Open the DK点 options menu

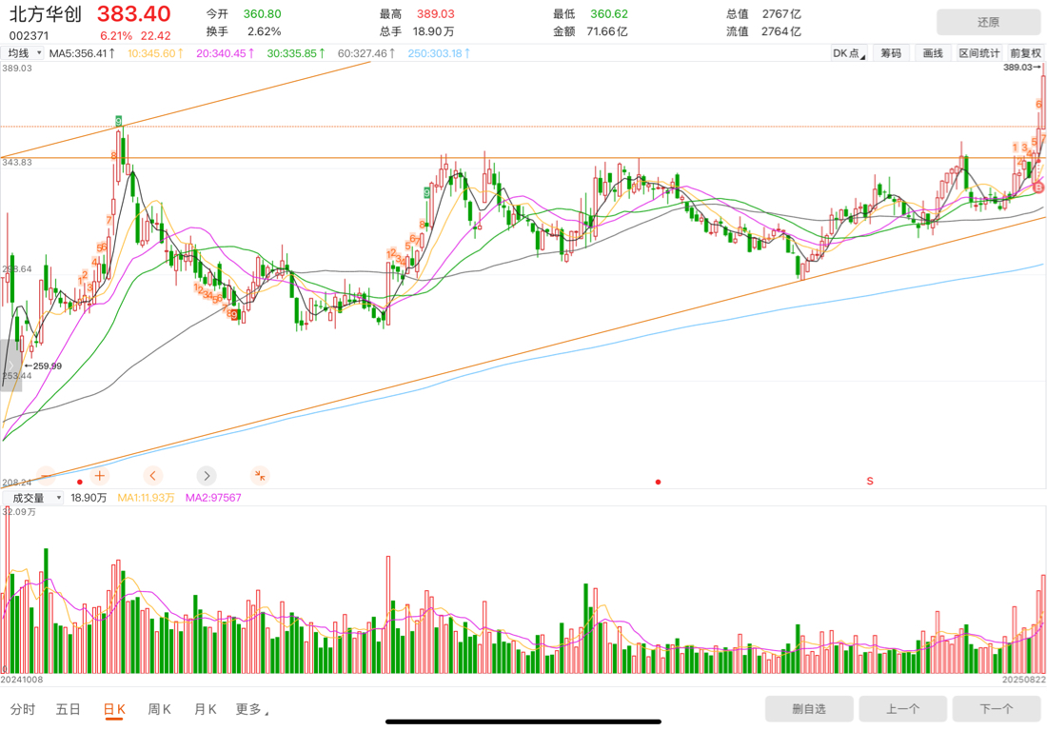849,53
